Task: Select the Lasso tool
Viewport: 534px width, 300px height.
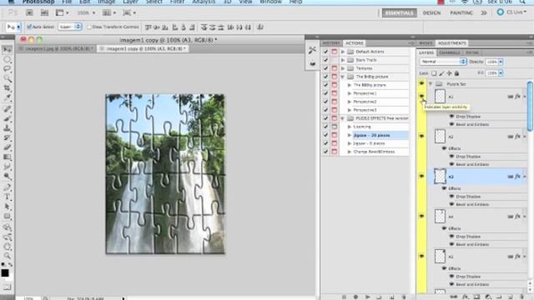Action: click(7, 69)
